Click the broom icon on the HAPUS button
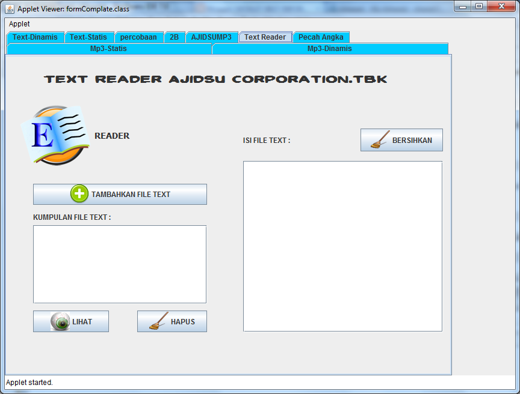The width and height of the screenshot is (520, 394). click(x=157, y=321)
